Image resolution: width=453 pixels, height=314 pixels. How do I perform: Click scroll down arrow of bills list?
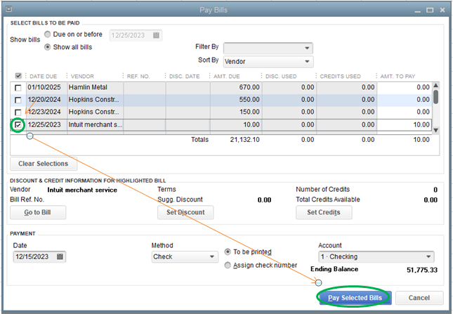[436, 130]
